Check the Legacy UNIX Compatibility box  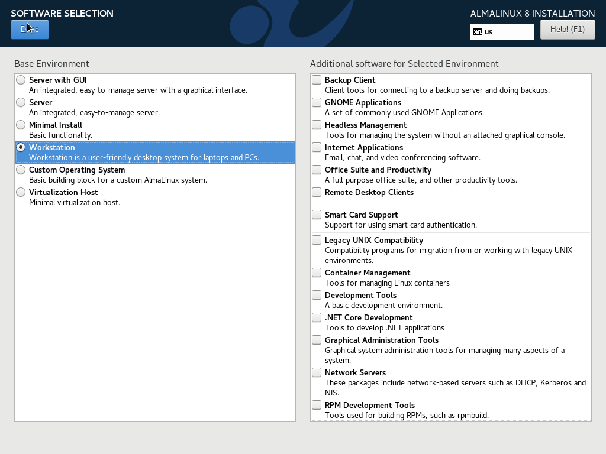pos(317,240)
